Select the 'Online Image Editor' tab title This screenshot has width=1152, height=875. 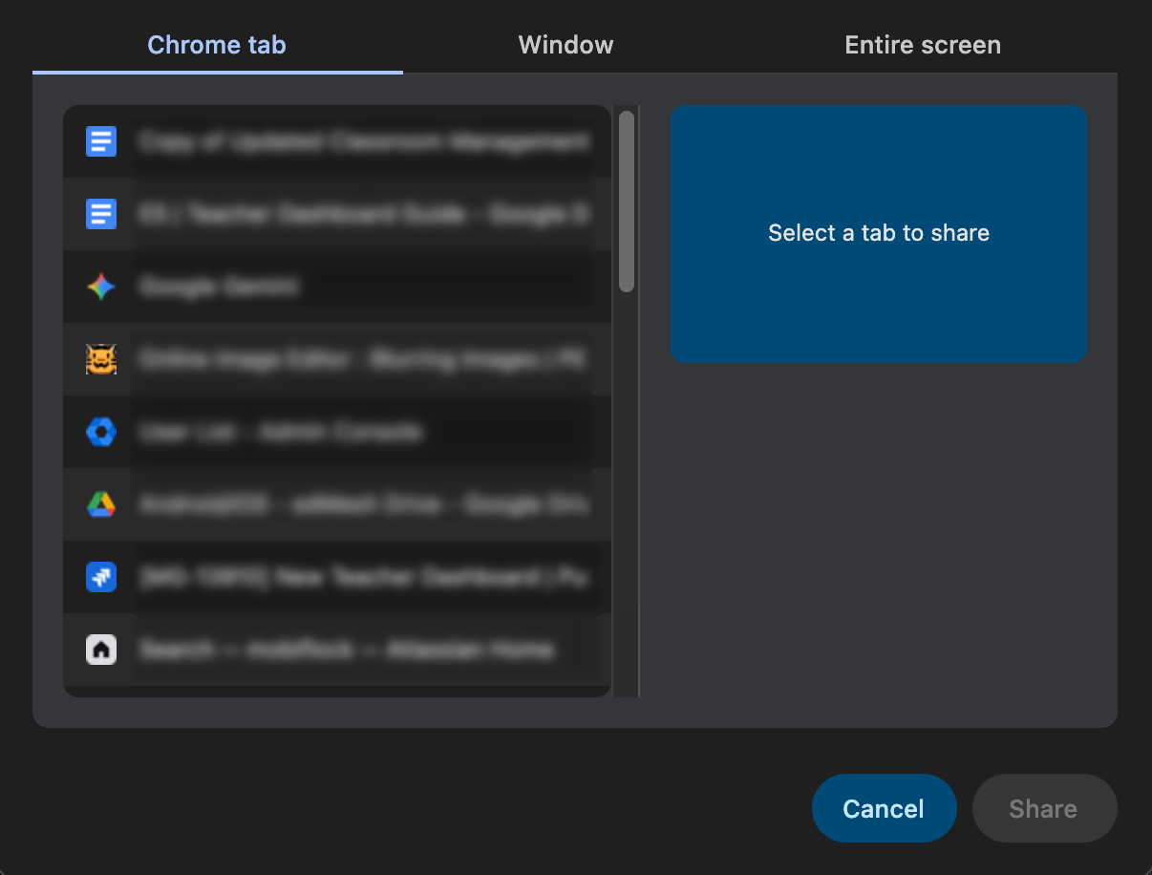pos(361,359)
